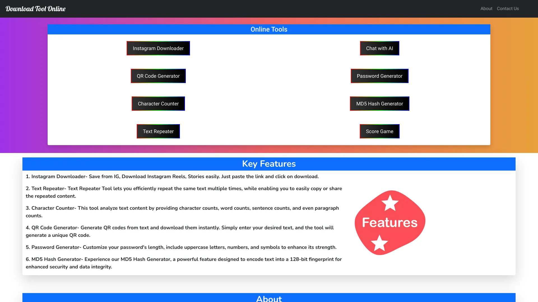Open the Instagram Downloader tool

click(158, 48)
